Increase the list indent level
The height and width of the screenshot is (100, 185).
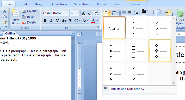click(x=129, y=13)
